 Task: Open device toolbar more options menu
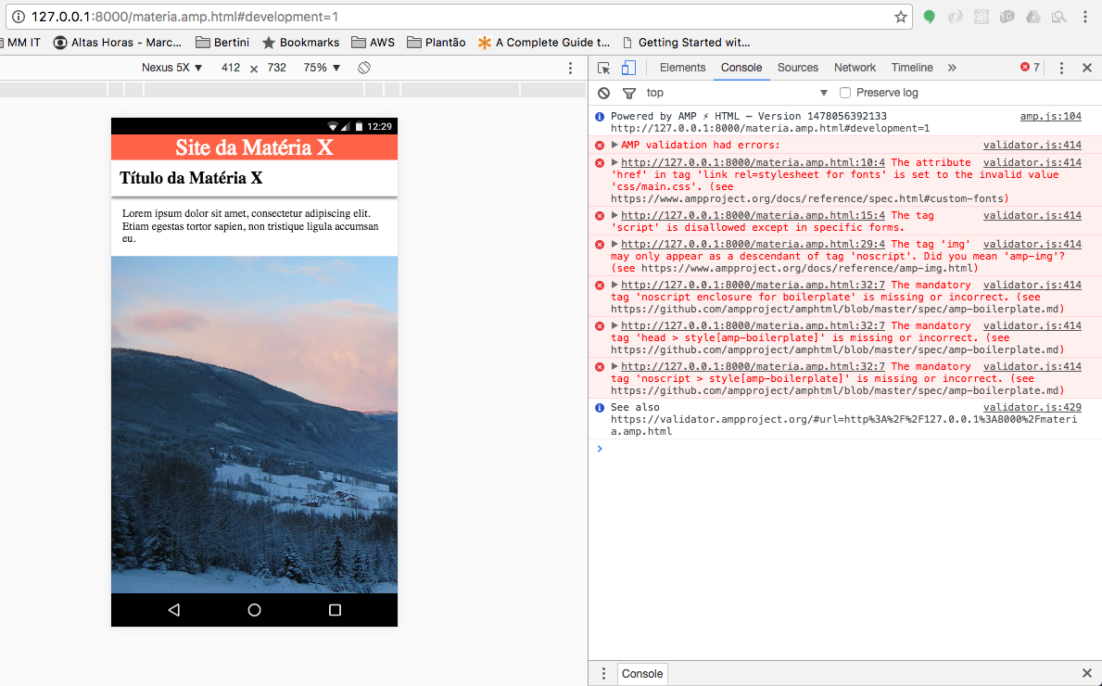[571, 68]
